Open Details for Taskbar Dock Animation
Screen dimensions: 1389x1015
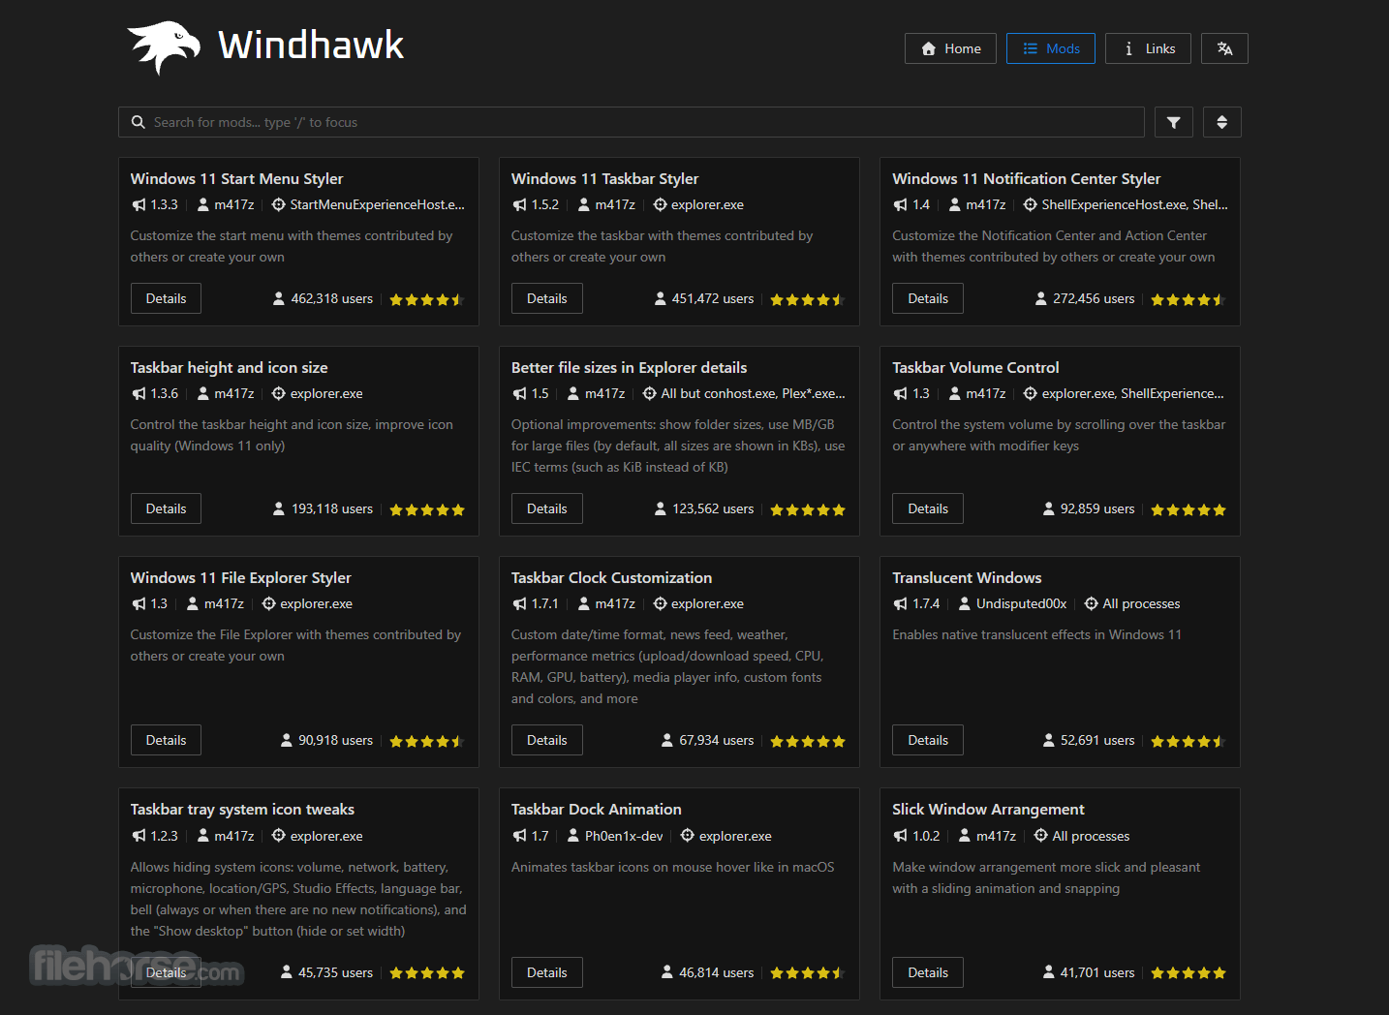click(546, 972)
